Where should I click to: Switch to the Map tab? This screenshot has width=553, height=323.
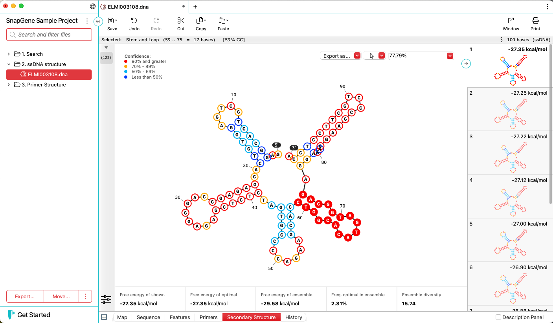122,317
